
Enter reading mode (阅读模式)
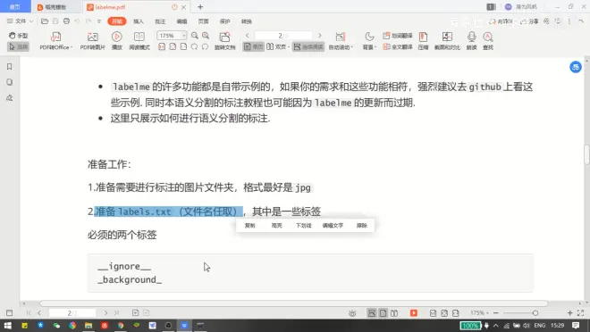139,41
